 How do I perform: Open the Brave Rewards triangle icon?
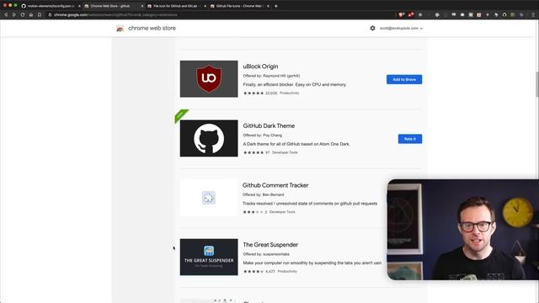point(410,15)
